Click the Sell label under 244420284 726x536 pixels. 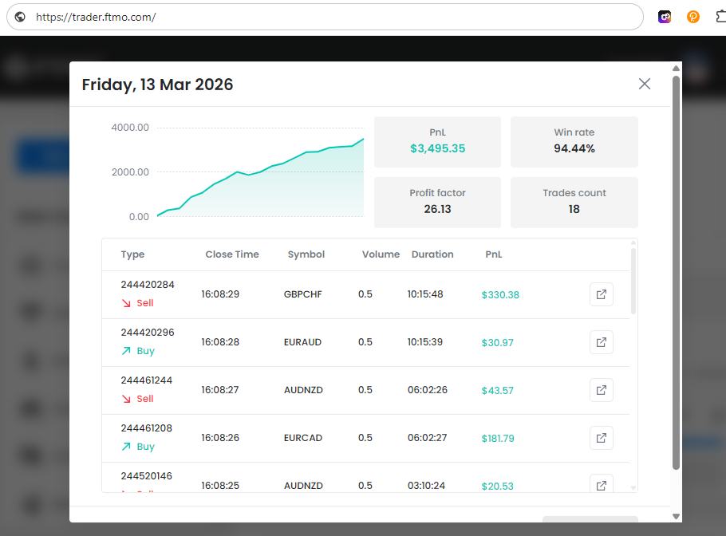tap(145, 303)
